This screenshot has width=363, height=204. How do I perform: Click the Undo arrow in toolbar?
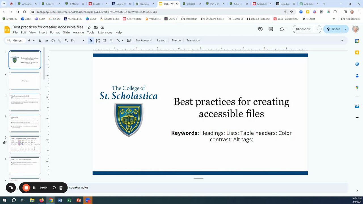40,41
